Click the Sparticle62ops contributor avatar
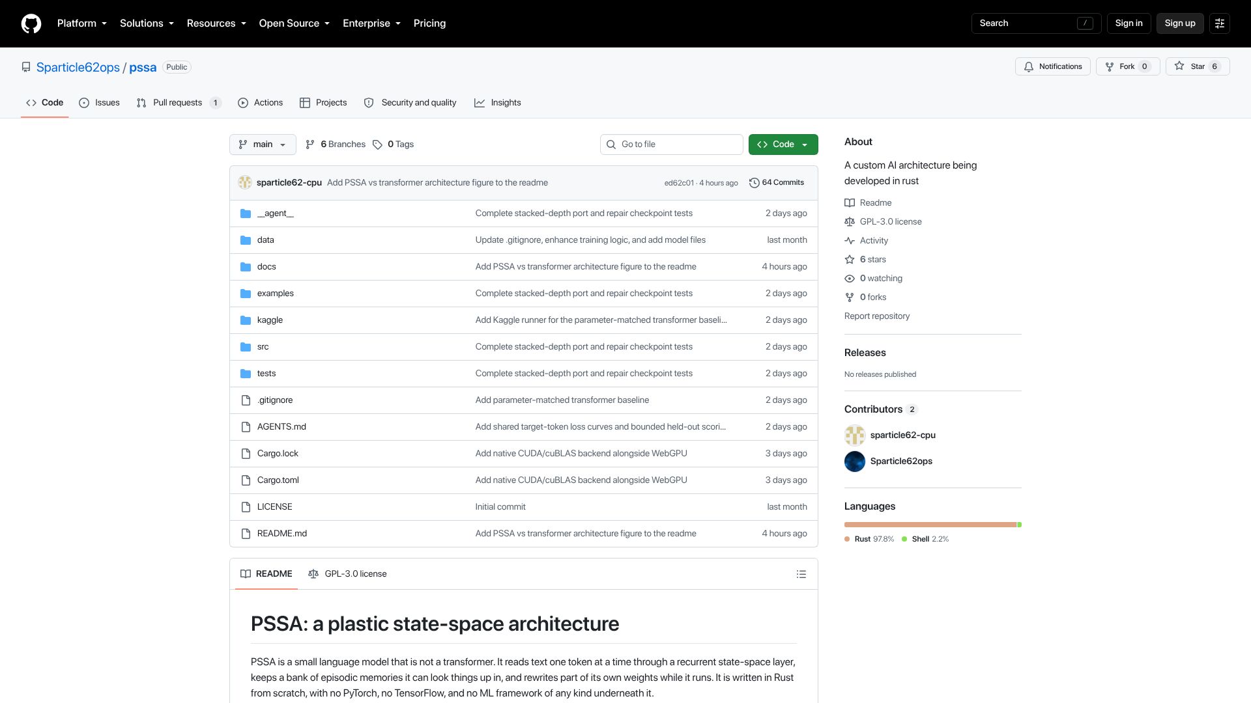Image resolution: width=1251 pixels, height=703 pixels. 854,462
